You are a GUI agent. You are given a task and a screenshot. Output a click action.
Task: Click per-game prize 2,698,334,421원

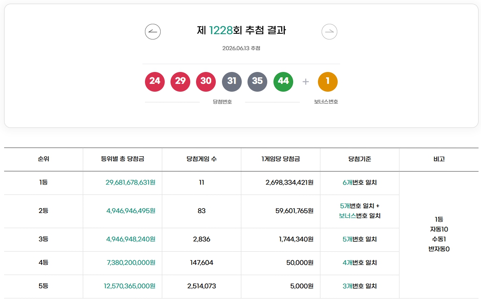pos(290,183)
